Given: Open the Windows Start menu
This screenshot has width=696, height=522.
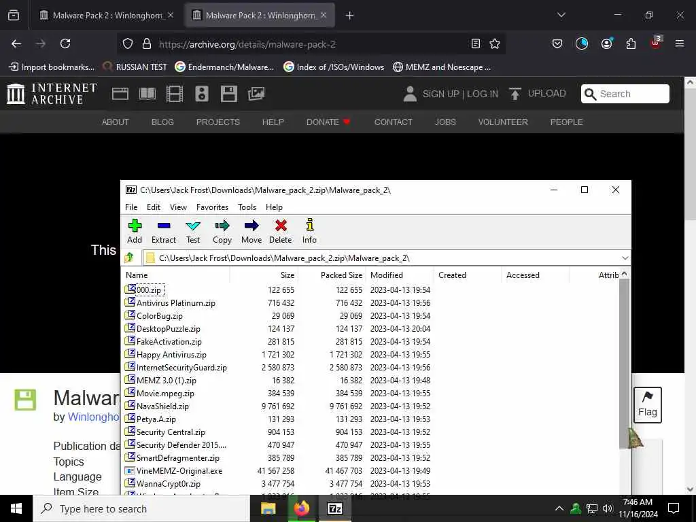Looking at the screenshot, I should tap(16, 508).
